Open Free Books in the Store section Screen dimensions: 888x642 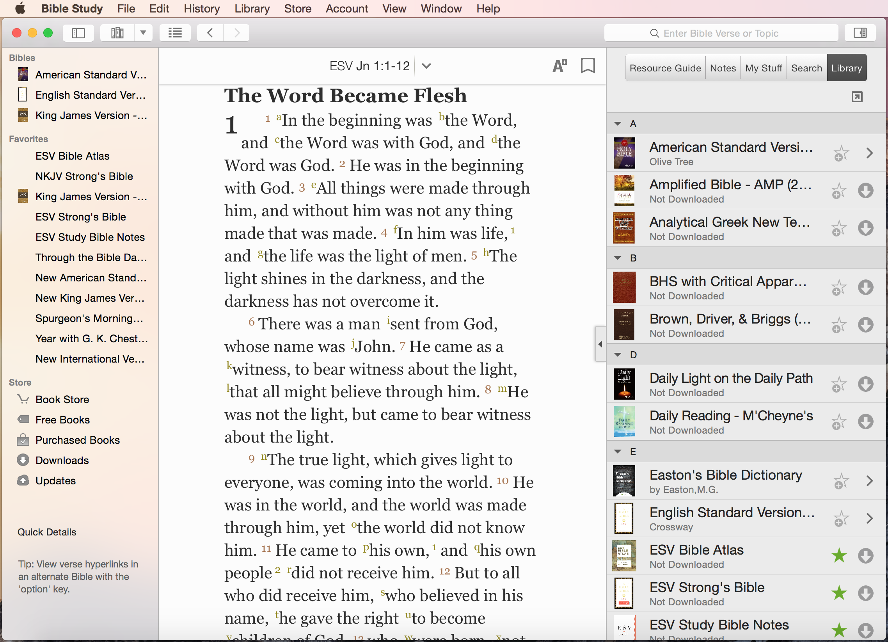click(62, 420)
